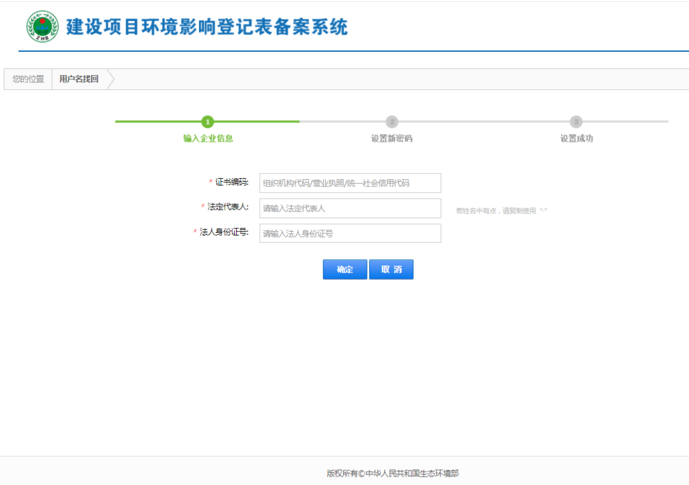Select the 法定代表人 input field
This screenshot has height=485, width=689.
[350, 208]
